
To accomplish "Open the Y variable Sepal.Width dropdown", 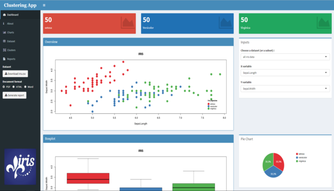I will (x=285, y=88).
